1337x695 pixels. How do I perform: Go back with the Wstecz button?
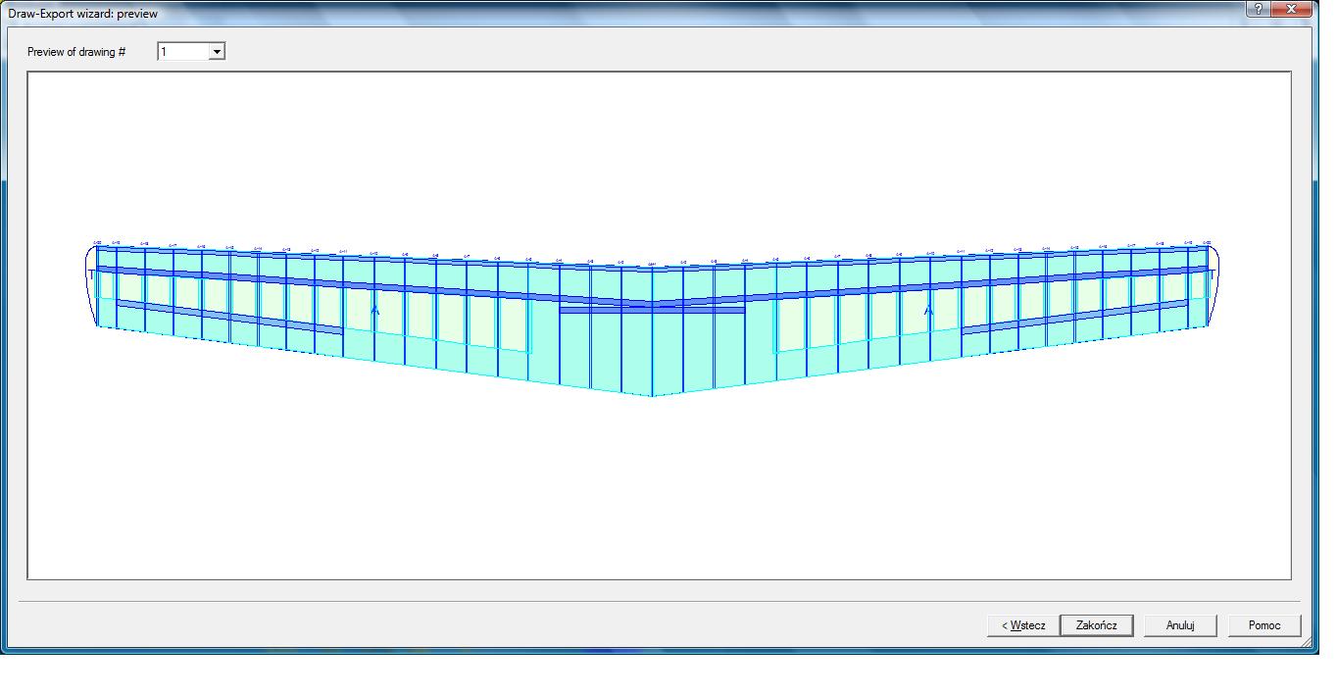(x=1022, y=625)
